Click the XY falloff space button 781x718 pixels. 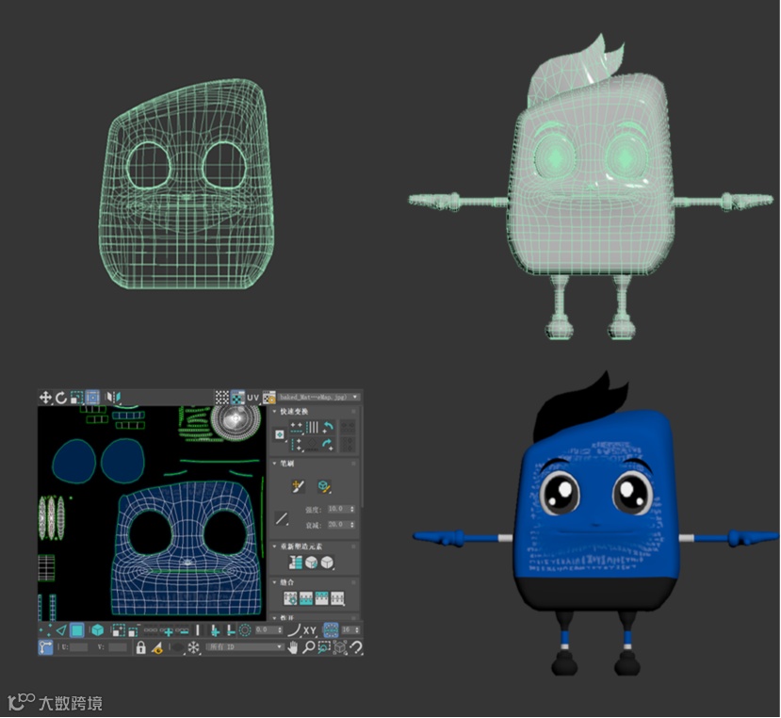tap(310, 630)
